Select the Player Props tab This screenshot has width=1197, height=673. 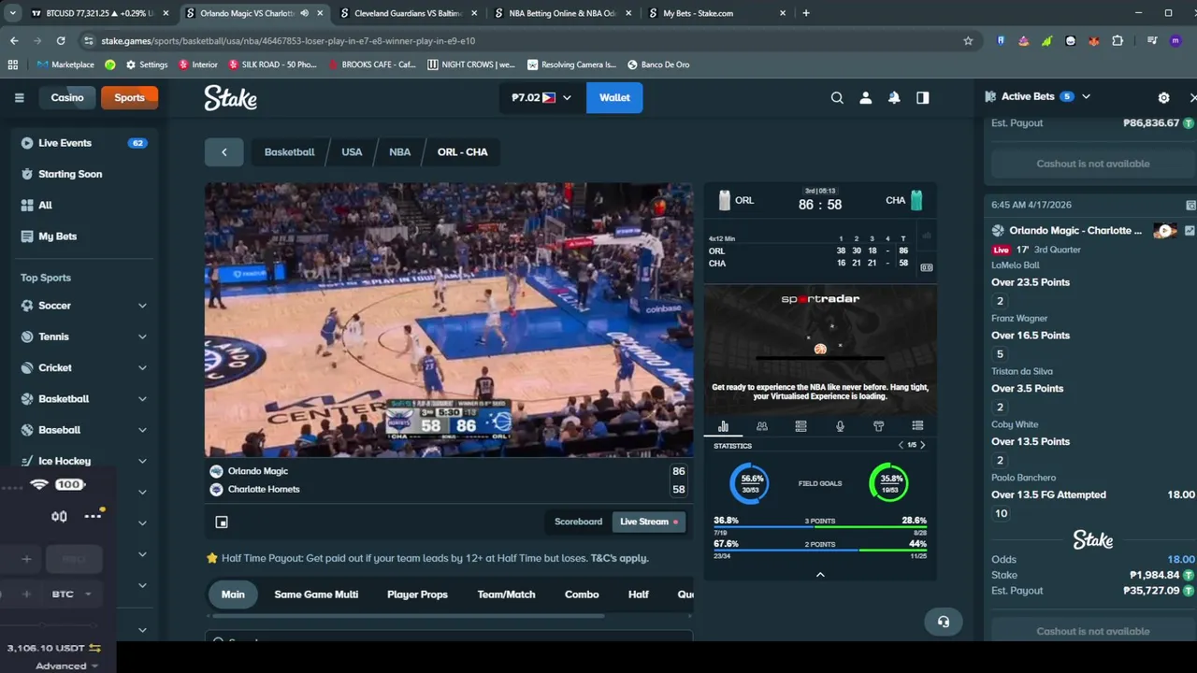tap(417, 594)
